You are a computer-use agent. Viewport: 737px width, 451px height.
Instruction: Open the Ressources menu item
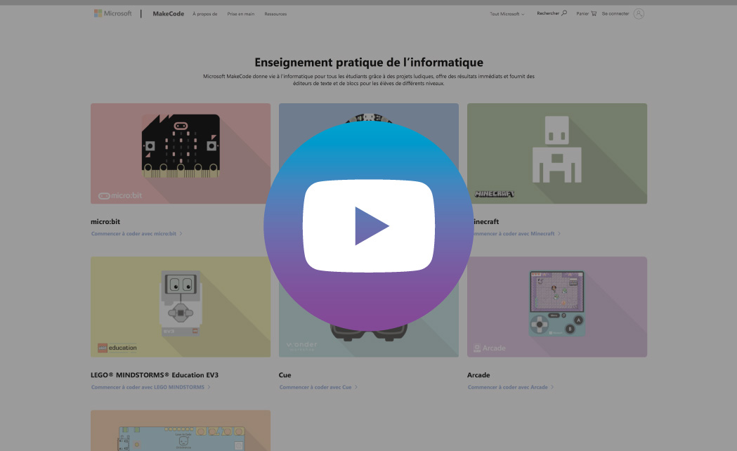tap(275, 14)
